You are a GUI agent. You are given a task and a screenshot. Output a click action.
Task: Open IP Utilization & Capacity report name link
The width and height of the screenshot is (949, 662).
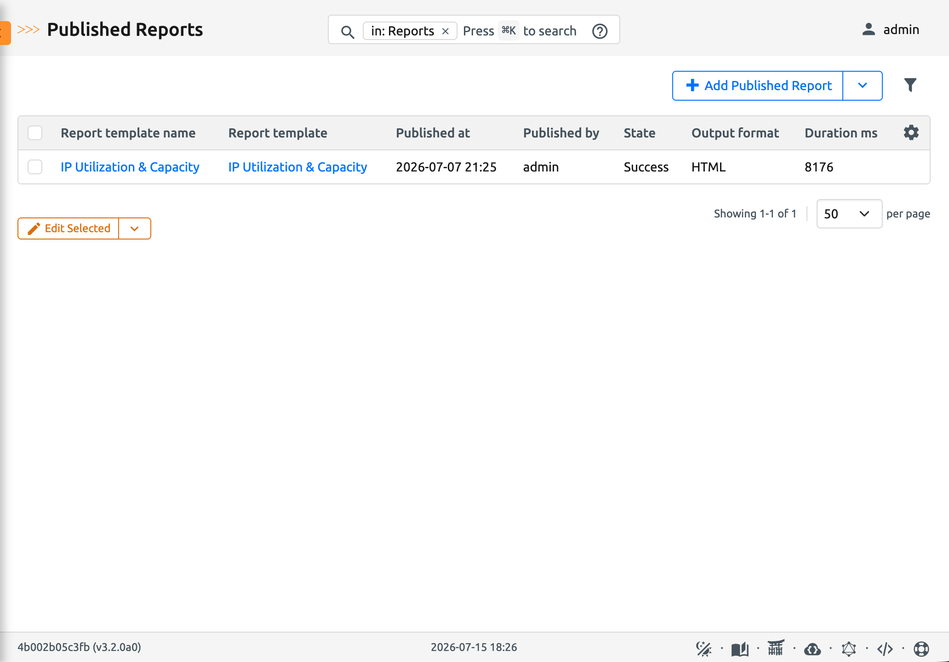coord(130,167)
